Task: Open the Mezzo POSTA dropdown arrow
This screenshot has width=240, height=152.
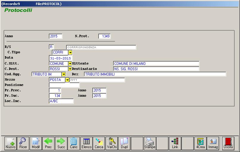Action: (67, 80)
